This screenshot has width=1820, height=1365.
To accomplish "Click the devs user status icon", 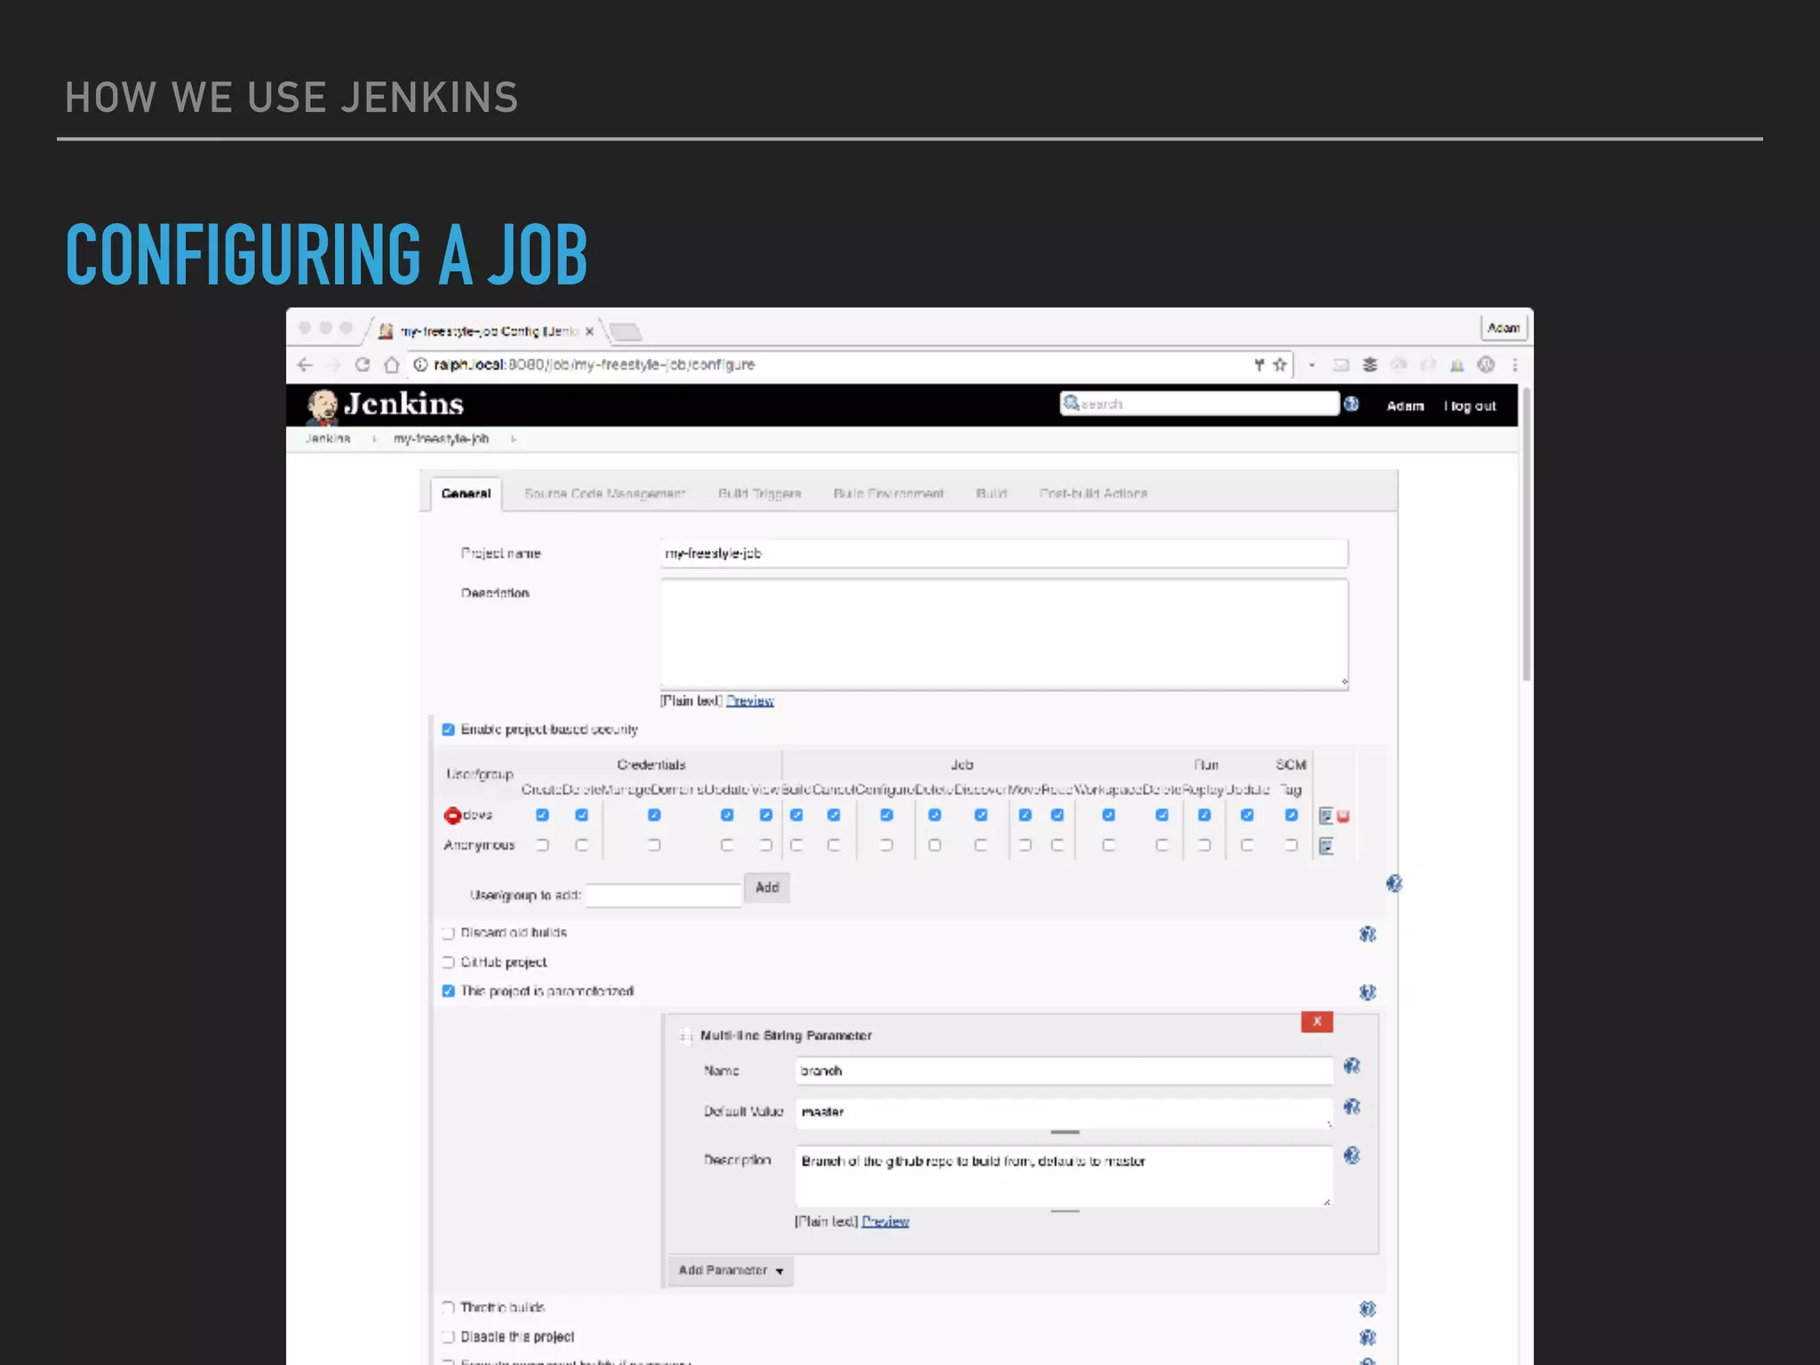I will click(x=452, y=815).
